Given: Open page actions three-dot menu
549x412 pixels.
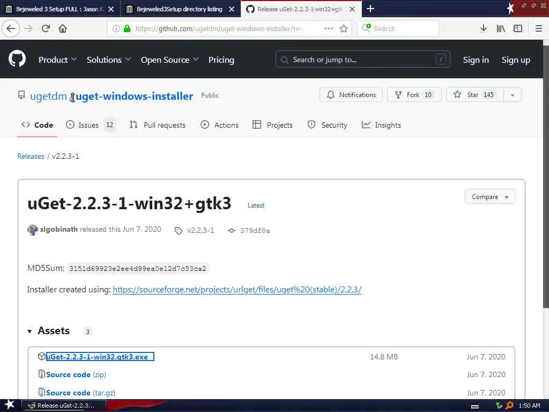Looking at the screenshot, I should pos(329,28).
